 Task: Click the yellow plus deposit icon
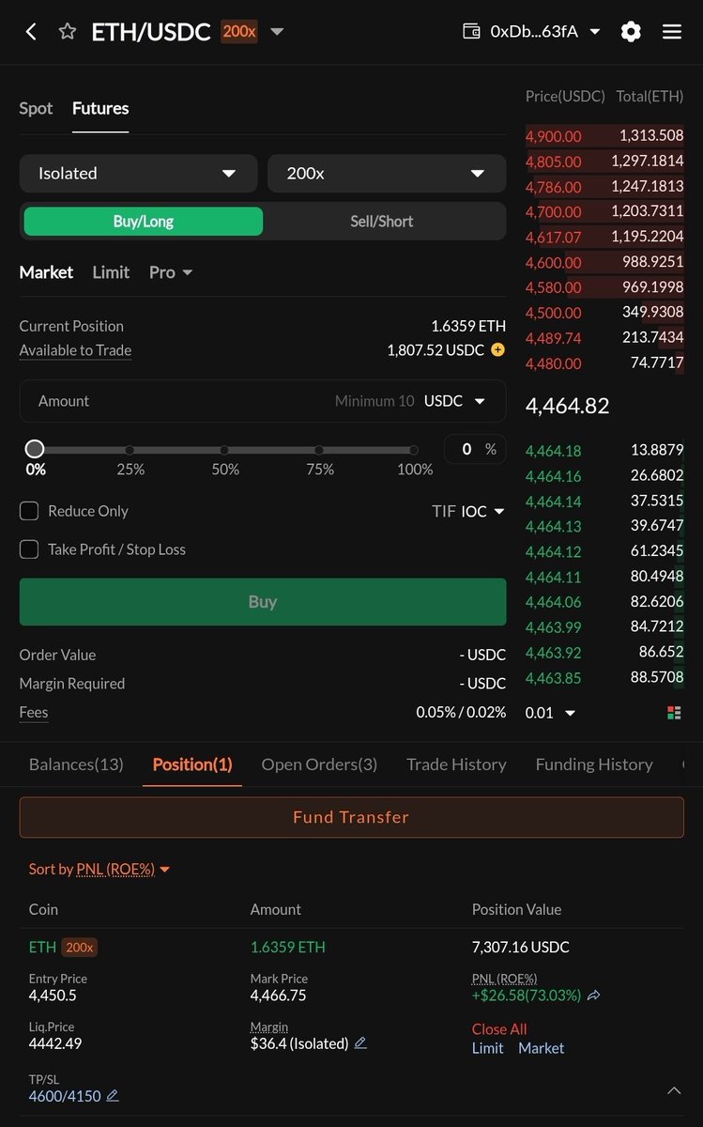[x=497, y=350]
